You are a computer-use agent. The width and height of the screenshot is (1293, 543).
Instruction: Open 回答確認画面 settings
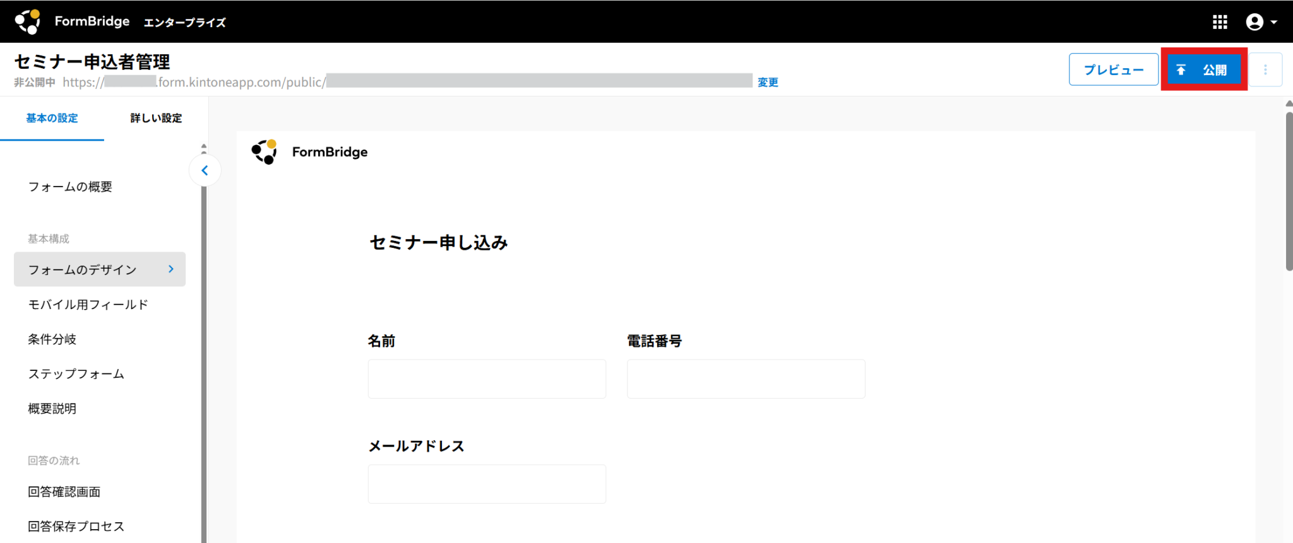(x=64, y=492)
